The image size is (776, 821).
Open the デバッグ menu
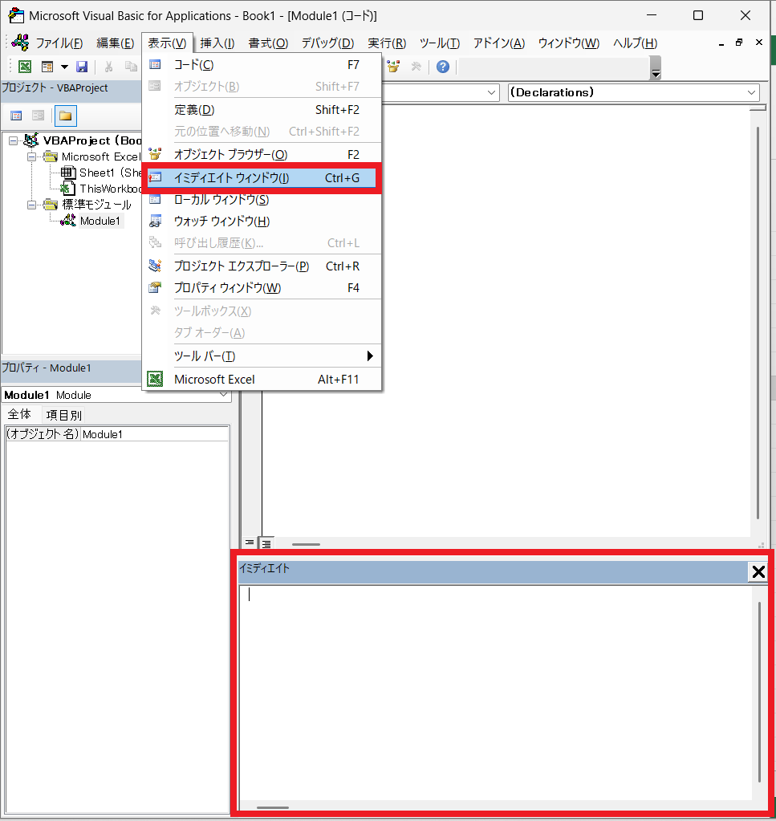point(327,43)
